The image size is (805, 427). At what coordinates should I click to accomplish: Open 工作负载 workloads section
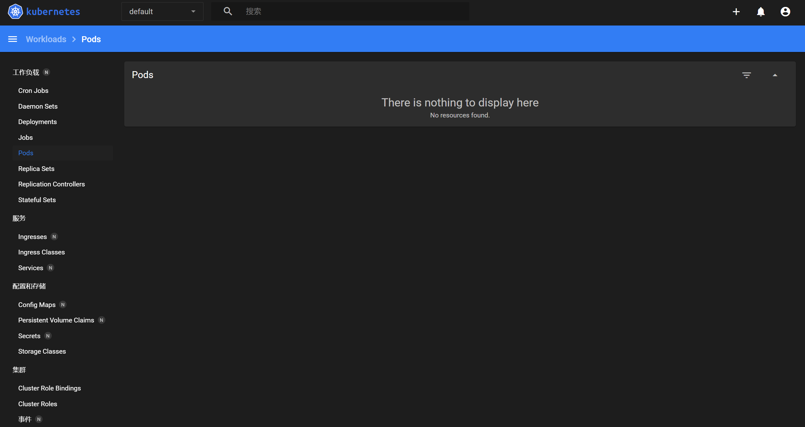pyautogui.click(x=26, y=72)
